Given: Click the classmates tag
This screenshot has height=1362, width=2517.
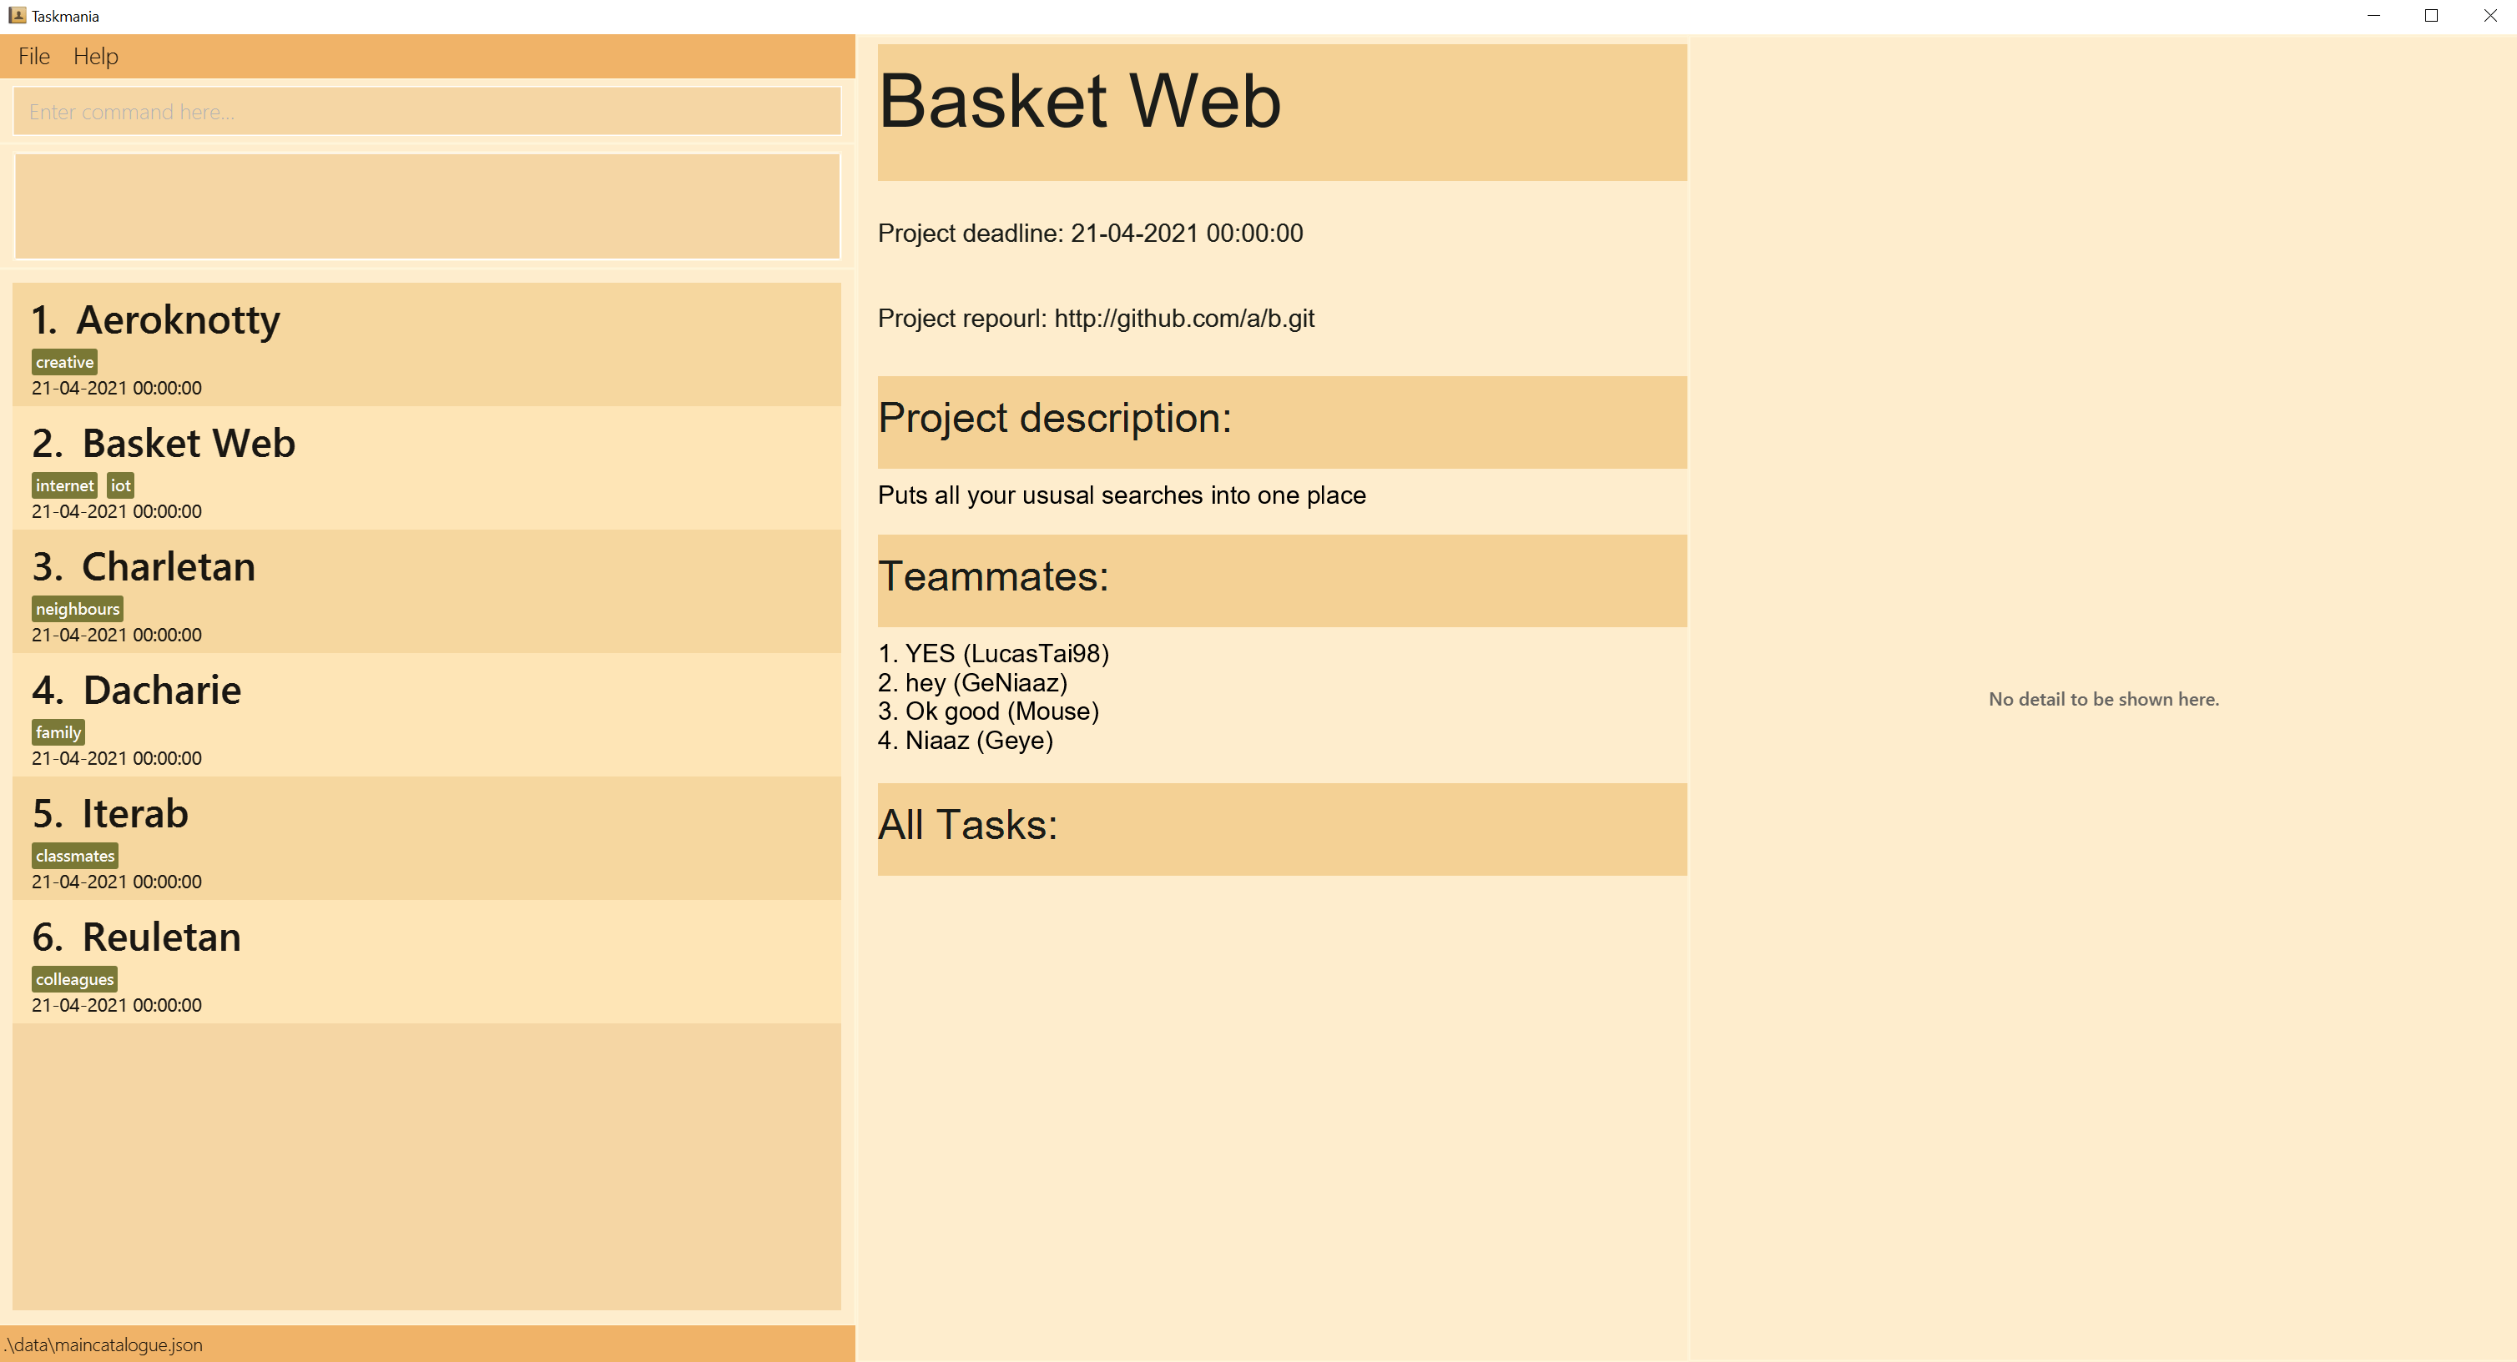Looking at the screenshot, I should click(75, 857).
